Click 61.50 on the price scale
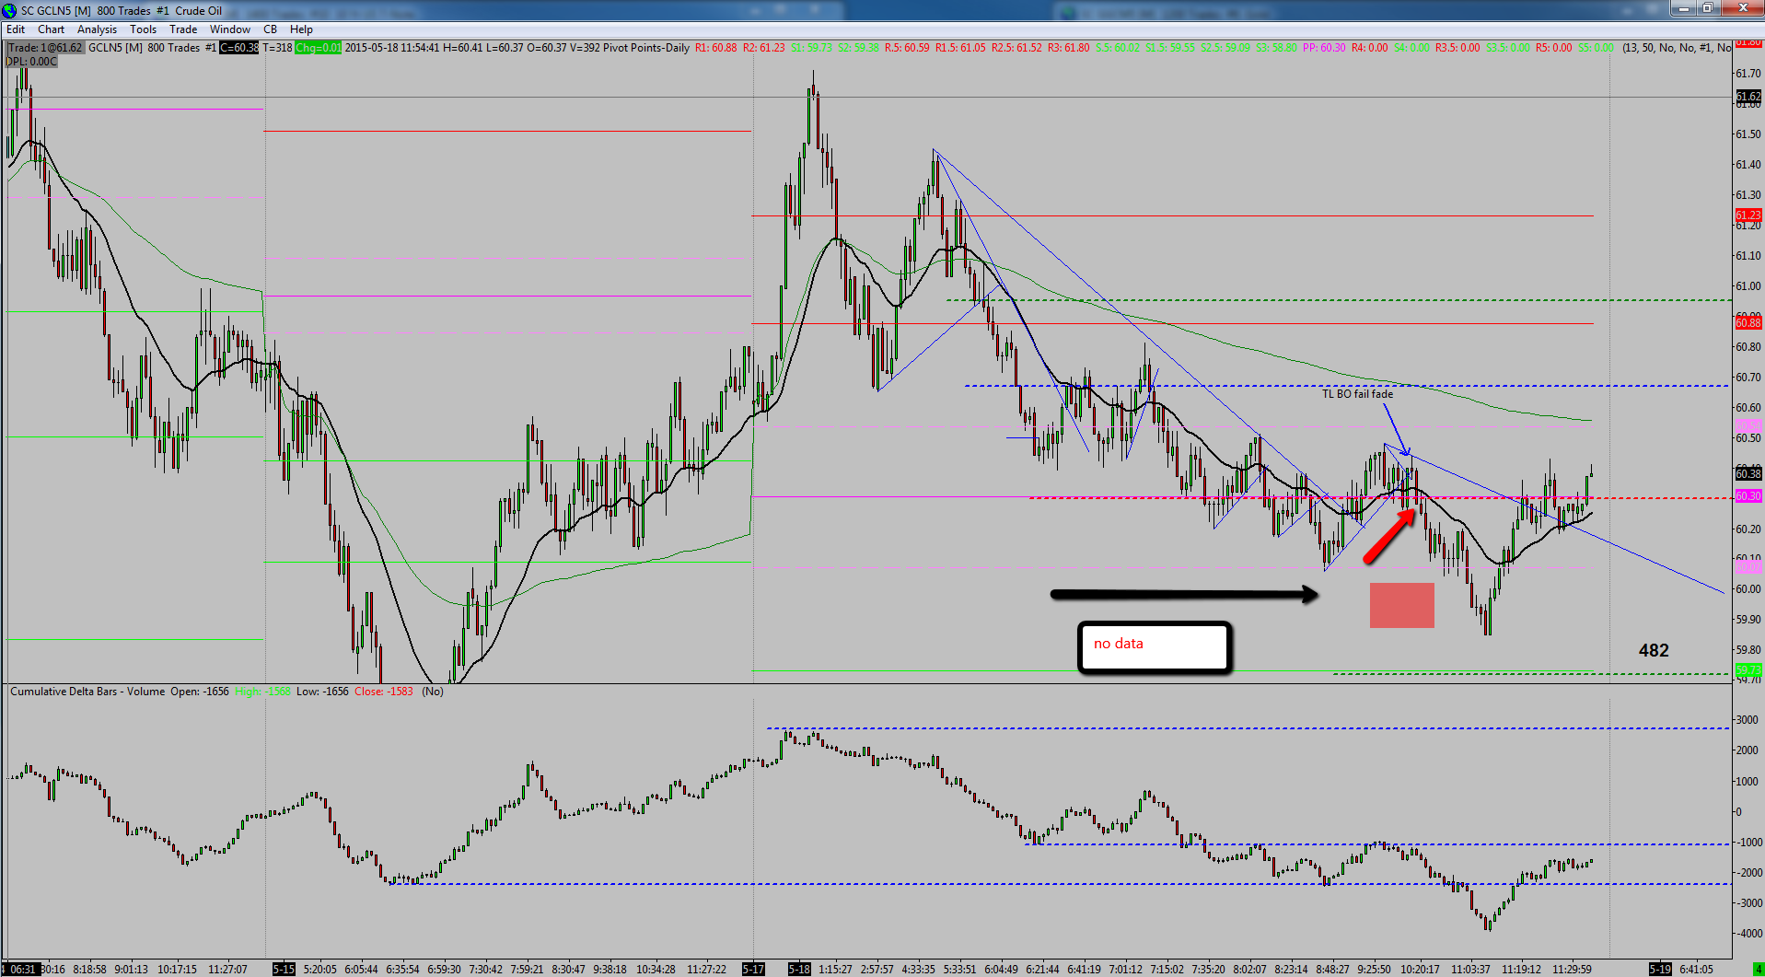The width and height of the screenshot is (1765, 977). (x=1748, y=134)
